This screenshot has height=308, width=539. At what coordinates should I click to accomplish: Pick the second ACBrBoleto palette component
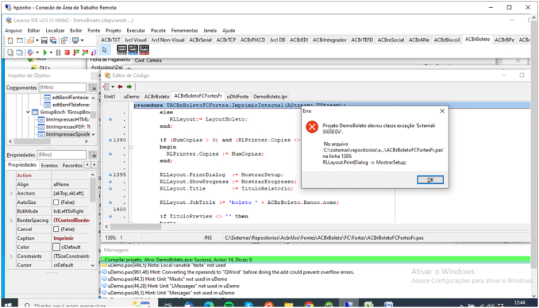(133, 50)
